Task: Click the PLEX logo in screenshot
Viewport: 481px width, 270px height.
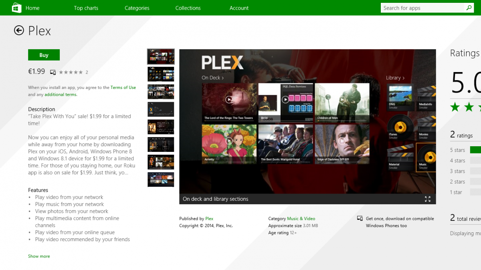Action: pyautogui.click(x=222, y=62)
